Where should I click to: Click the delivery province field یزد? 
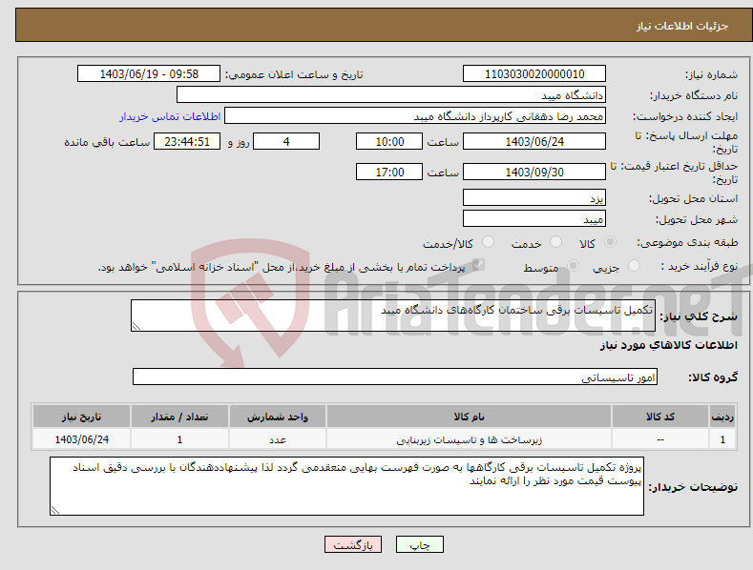534,197
